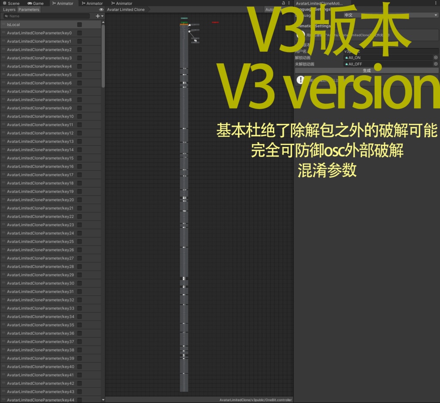Select the orange default state node

(184, 25)
